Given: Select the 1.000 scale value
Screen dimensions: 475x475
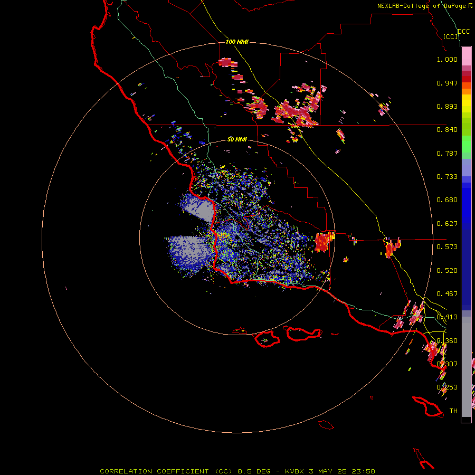Looking at the screenshot, I should coord(447,59).
